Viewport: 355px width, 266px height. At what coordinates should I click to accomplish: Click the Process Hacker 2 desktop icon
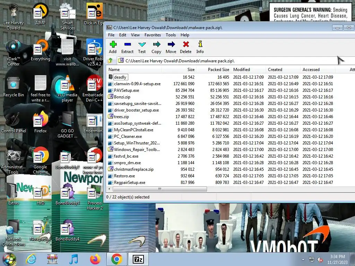(94, 197)
